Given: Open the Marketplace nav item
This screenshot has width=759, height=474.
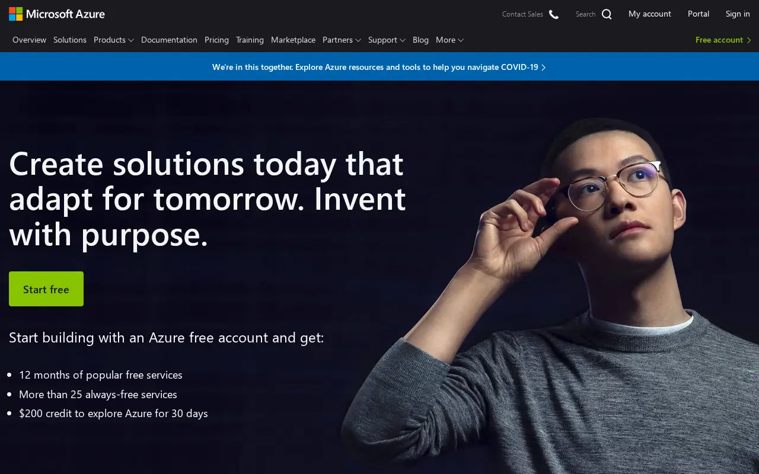Looking at the screenshot, I should point(293,40).
